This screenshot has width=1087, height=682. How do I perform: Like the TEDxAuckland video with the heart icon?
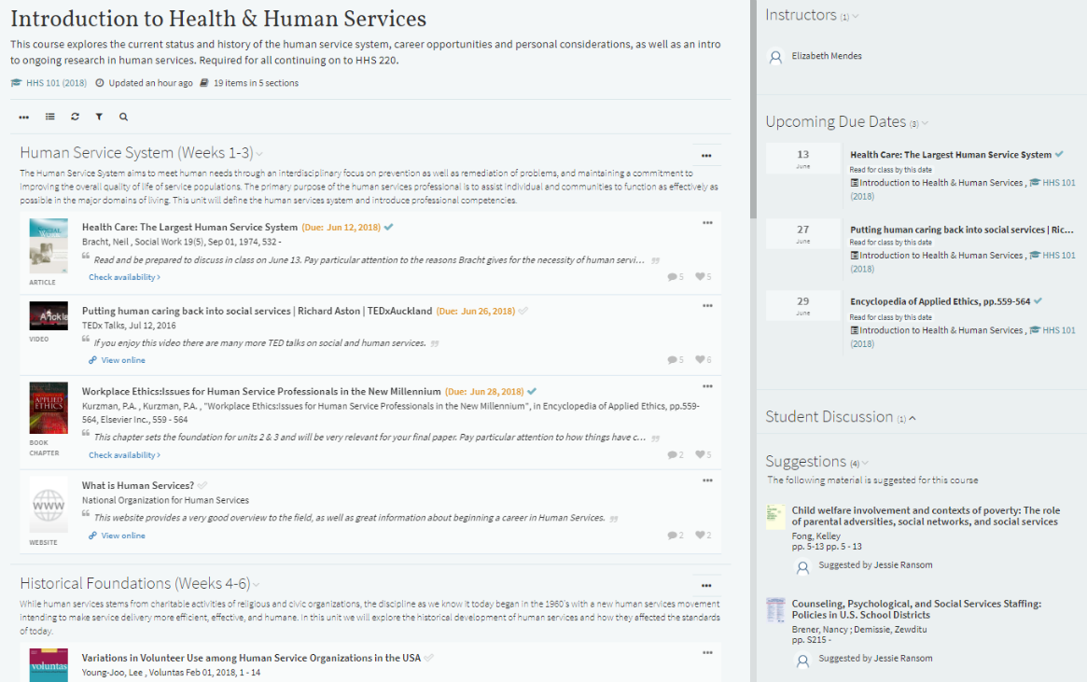click(x=700, y=358)
